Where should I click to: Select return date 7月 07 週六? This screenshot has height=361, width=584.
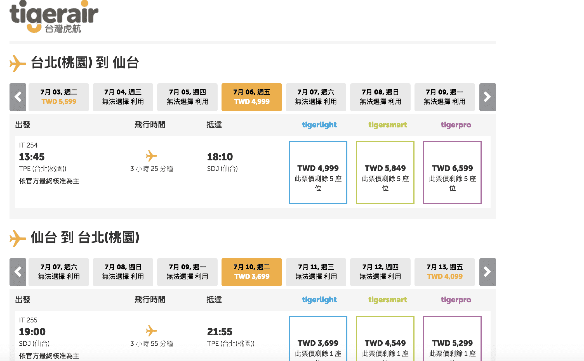coord(59,272)
